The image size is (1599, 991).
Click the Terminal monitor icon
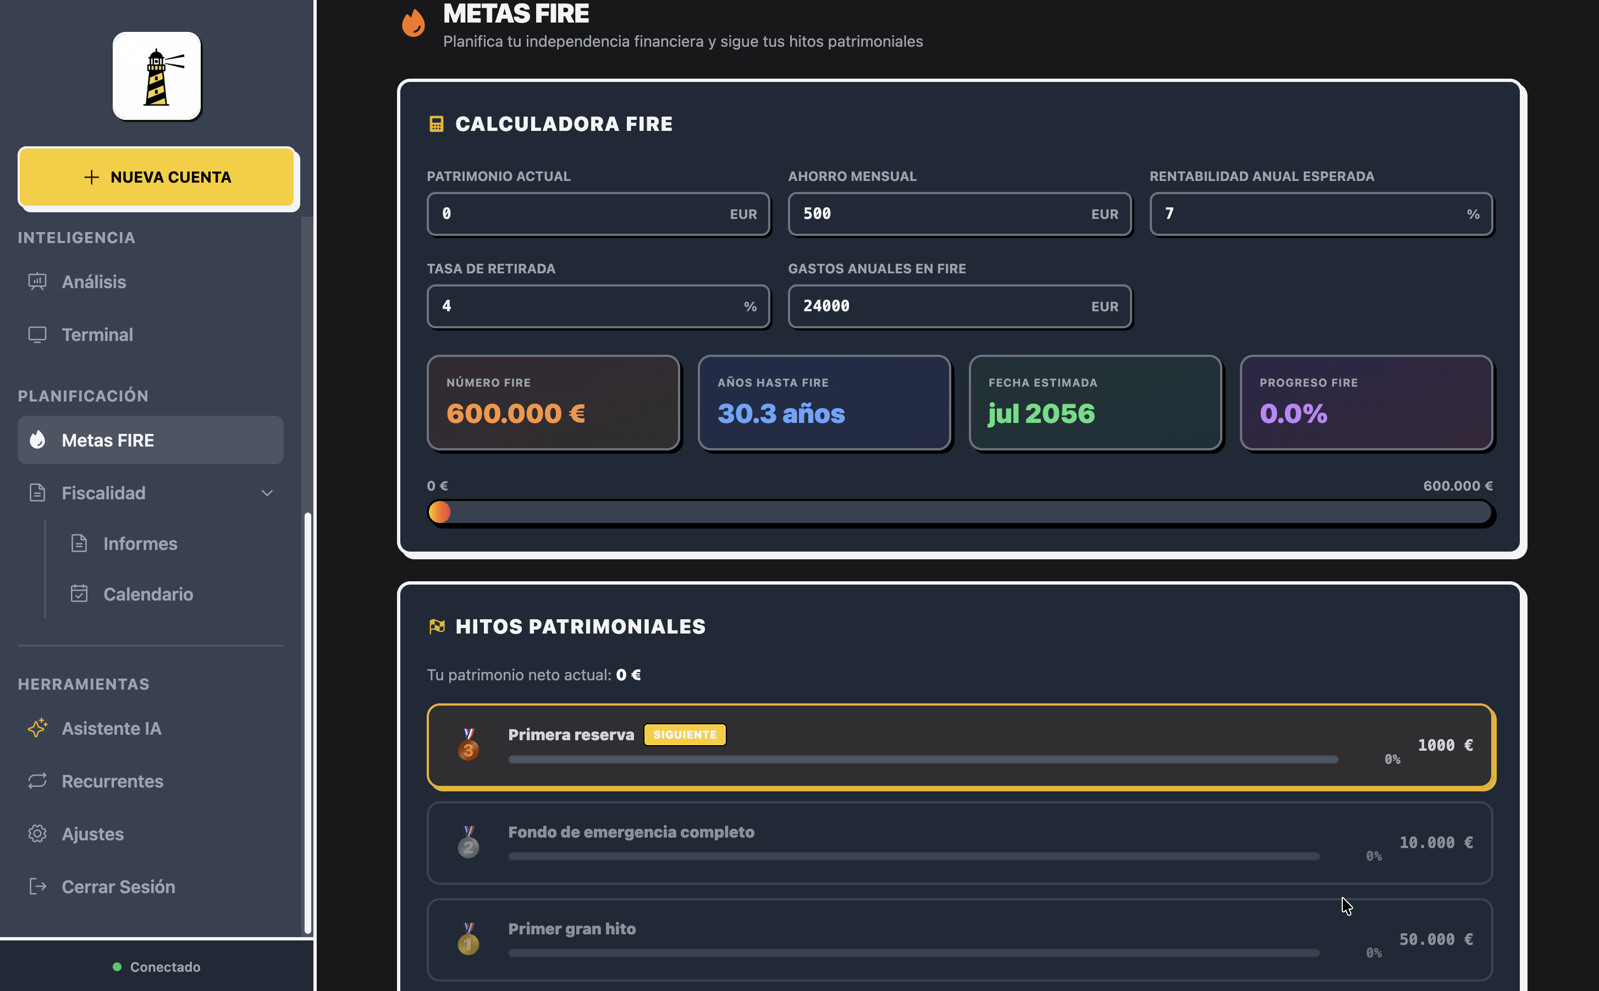[37, 335]
